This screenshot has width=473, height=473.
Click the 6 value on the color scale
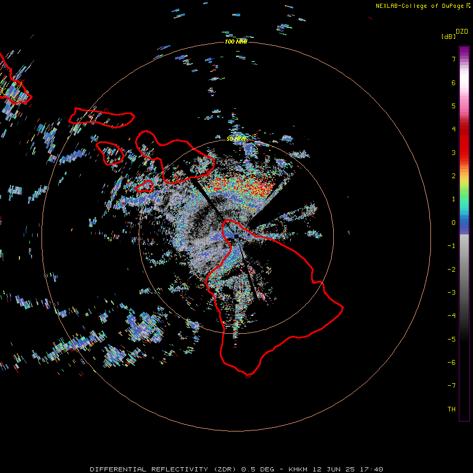tap(454, 83)
